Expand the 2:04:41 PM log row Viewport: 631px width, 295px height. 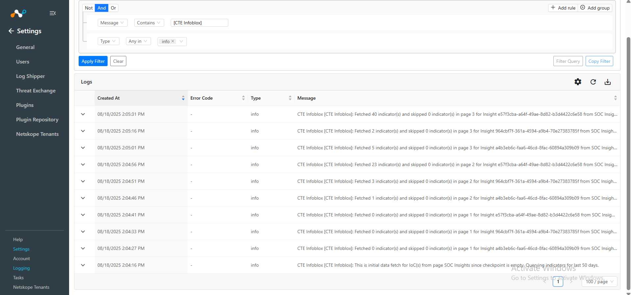83,215
